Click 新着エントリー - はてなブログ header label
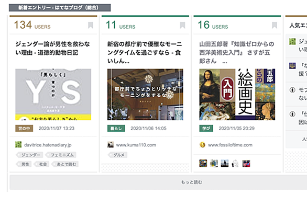307x207 pixels. (x=60, y=8)
